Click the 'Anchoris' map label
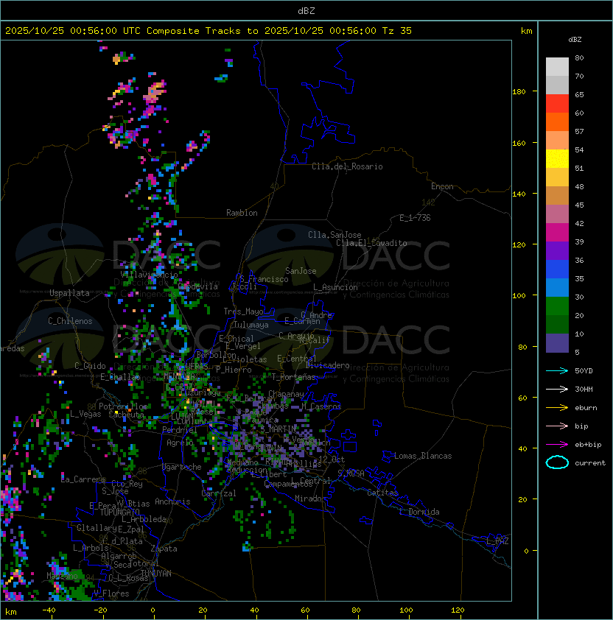613x620 pixels. pos(172,501)
